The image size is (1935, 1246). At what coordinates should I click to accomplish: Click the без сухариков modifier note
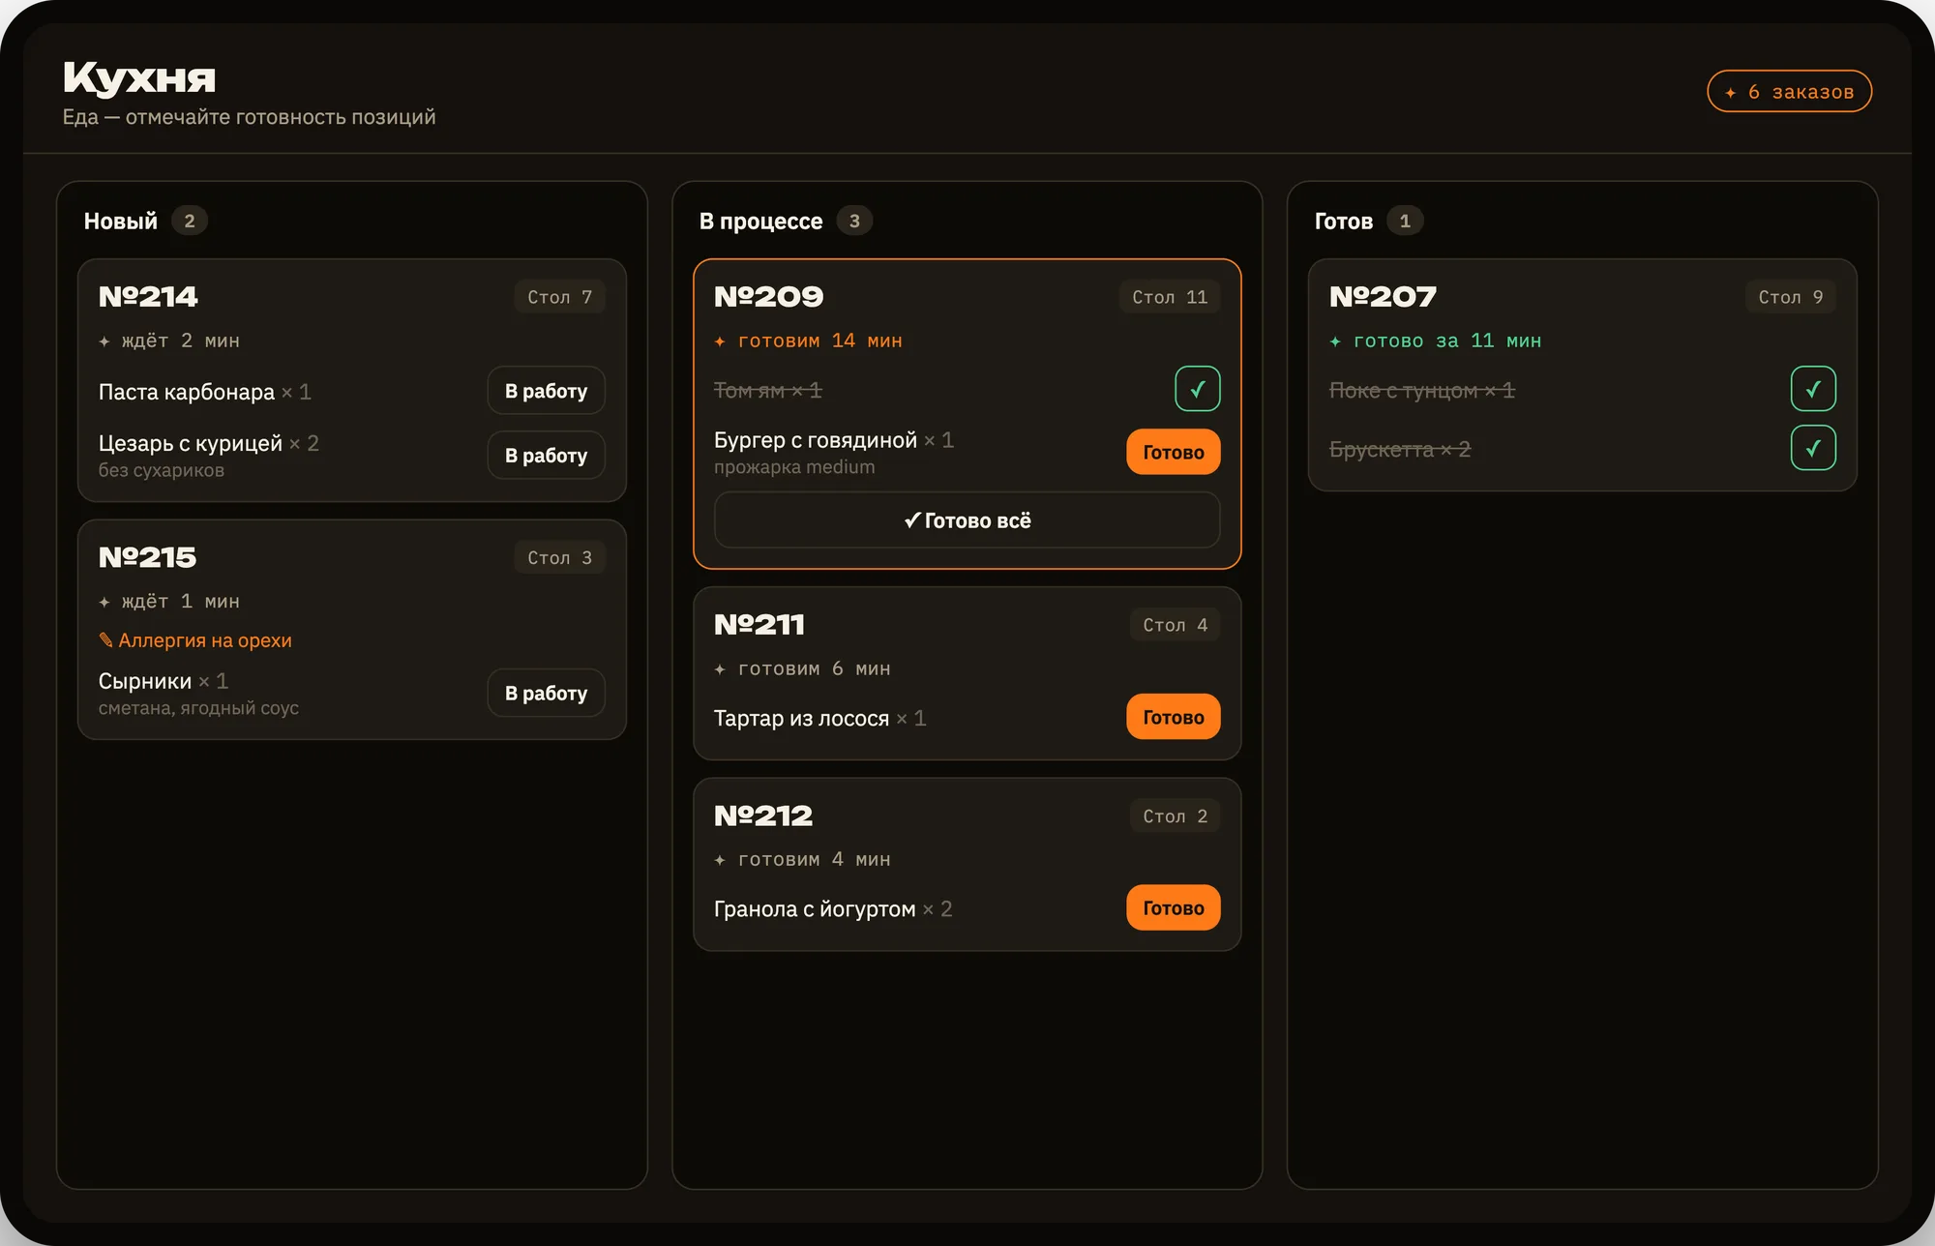162,470
